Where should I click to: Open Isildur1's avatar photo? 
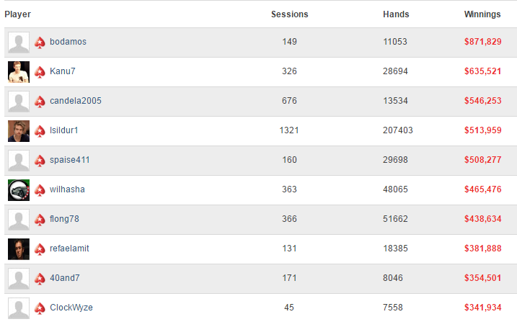[19, 131]
